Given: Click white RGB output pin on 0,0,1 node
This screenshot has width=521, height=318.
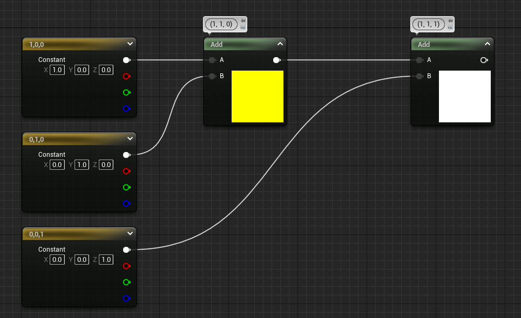Looking at the screenshot, I should 126,250.
